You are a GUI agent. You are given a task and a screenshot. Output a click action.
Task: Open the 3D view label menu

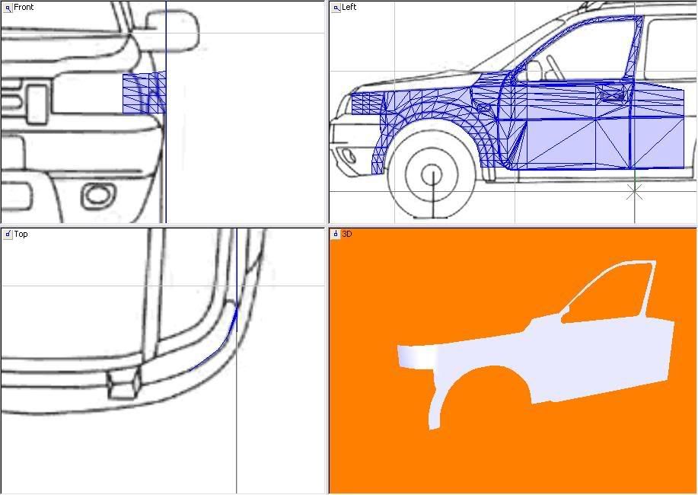click(x=348, y=234)
